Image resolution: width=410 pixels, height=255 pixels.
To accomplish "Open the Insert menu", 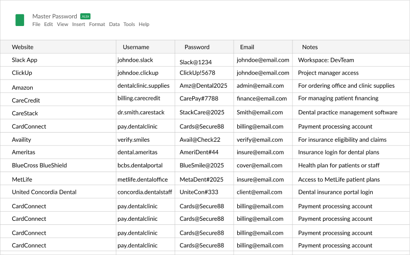I will pos(78,24).
